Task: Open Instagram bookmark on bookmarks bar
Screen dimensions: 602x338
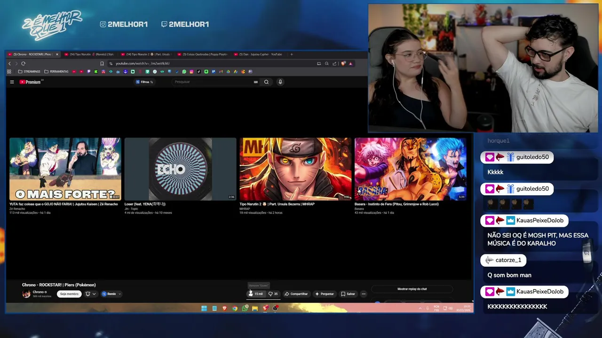Action: [191, 71]
